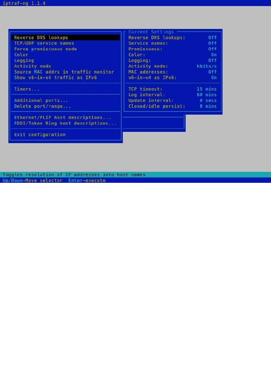Click the Update interval 0 secs value

208,100
